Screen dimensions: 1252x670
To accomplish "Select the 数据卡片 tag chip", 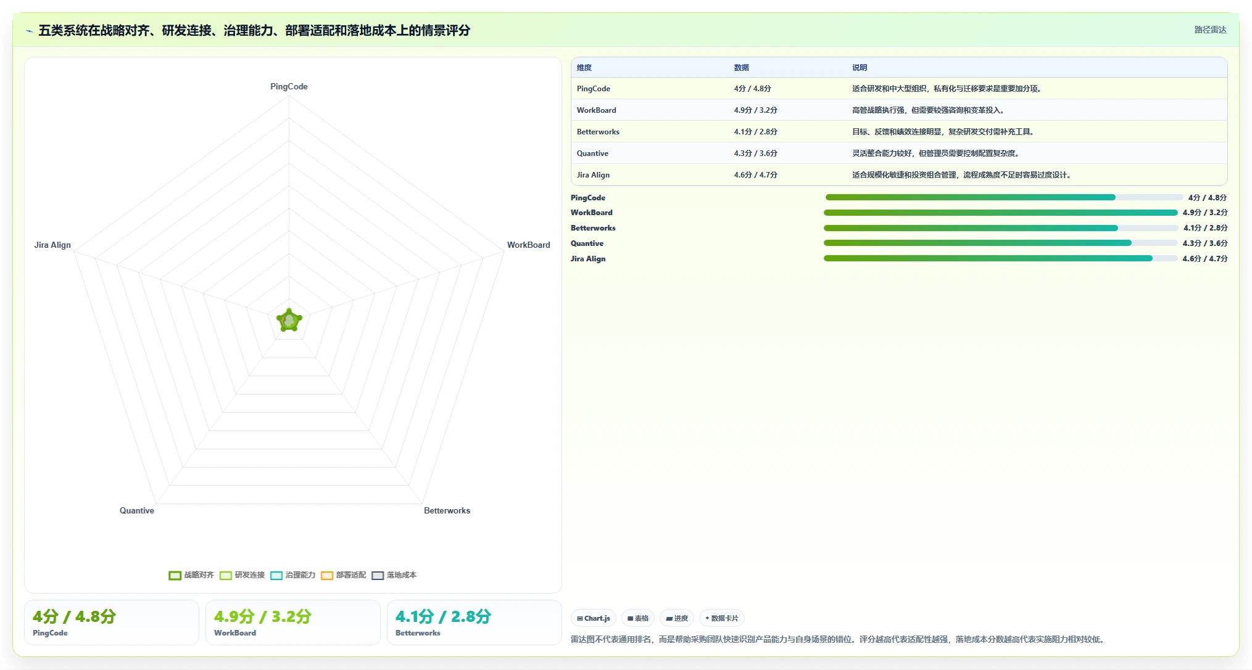I will 721,618.
